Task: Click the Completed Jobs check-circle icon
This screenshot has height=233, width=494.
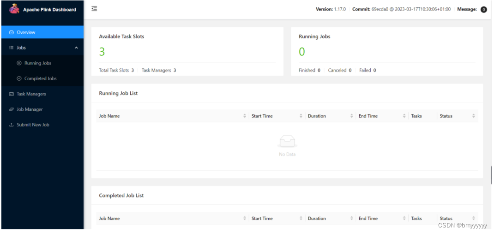Action: pos(19,78)
